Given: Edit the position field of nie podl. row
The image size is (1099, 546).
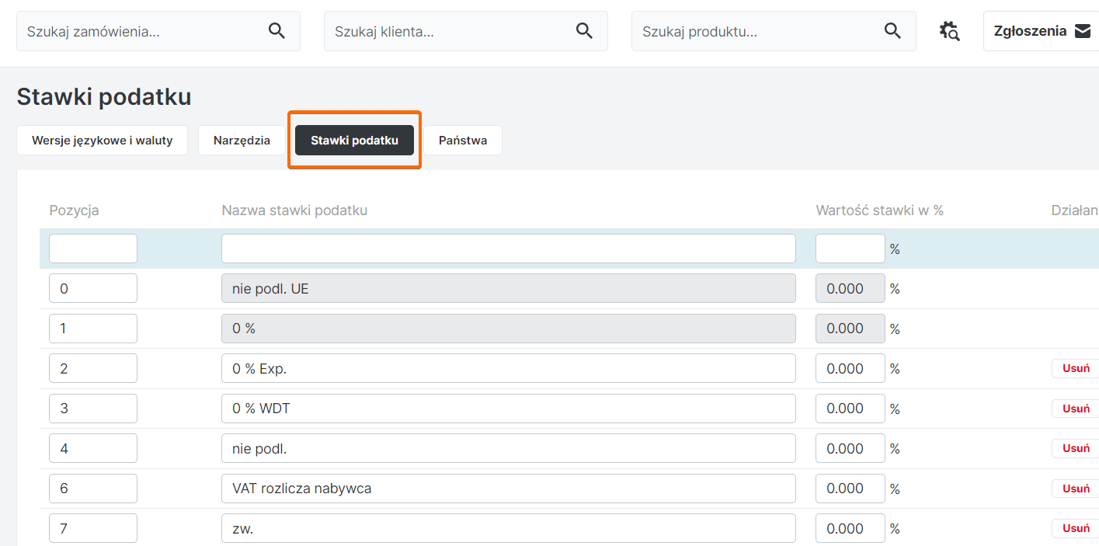Looking at the screenshot, I should 92,448.
